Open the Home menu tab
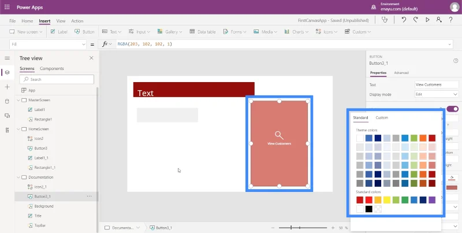 (x=27, y=21)
